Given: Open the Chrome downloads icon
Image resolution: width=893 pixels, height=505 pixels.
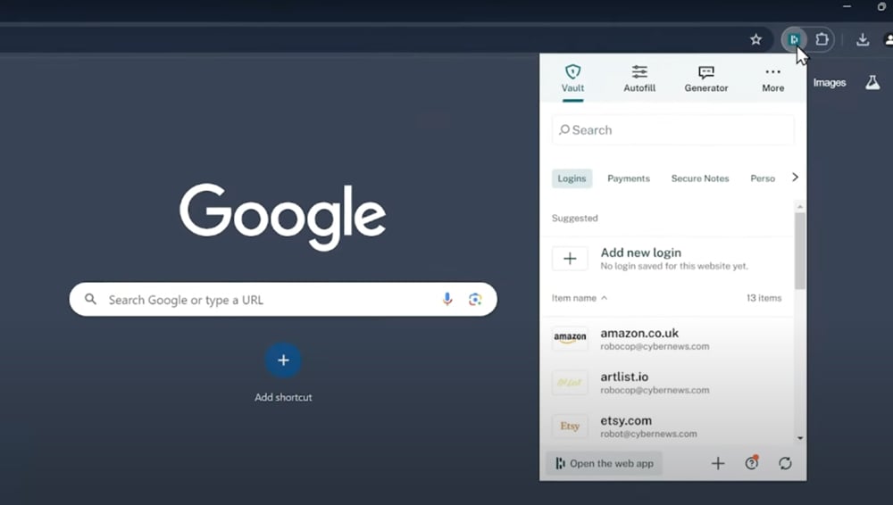Looking at the screenshot, I should point(863,39).
